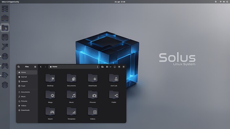Select the Steam folder
230x129 pixels.
coord(50,111)
